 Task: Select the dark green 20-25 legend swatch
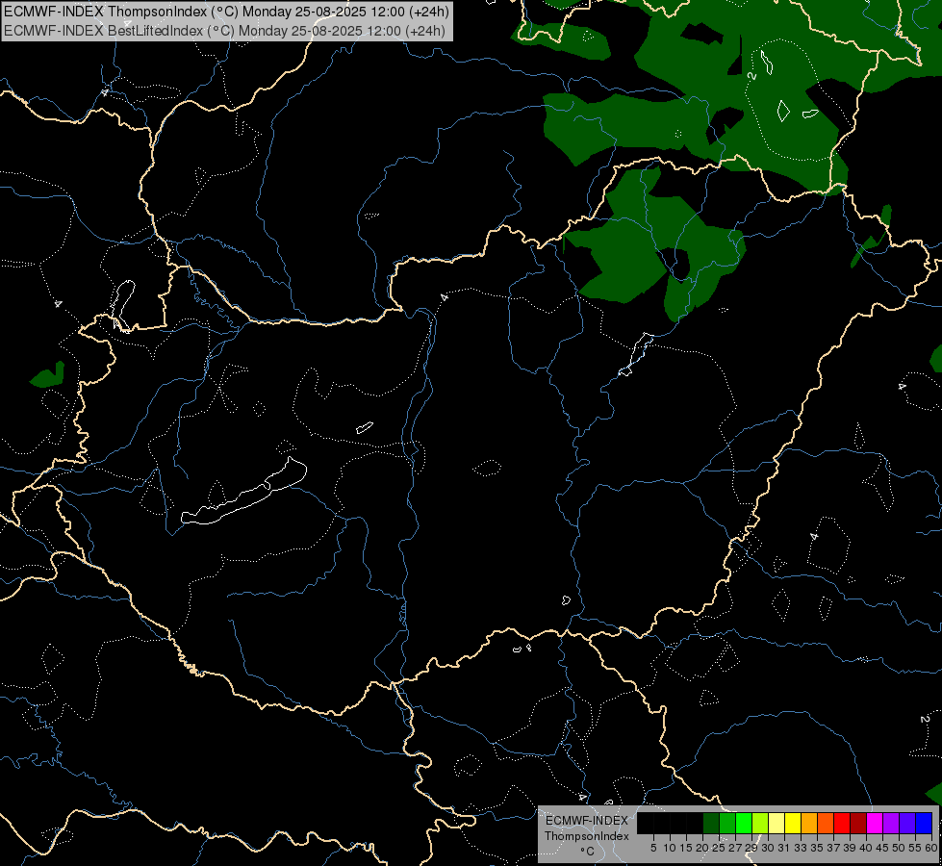(x=711, y=823)
